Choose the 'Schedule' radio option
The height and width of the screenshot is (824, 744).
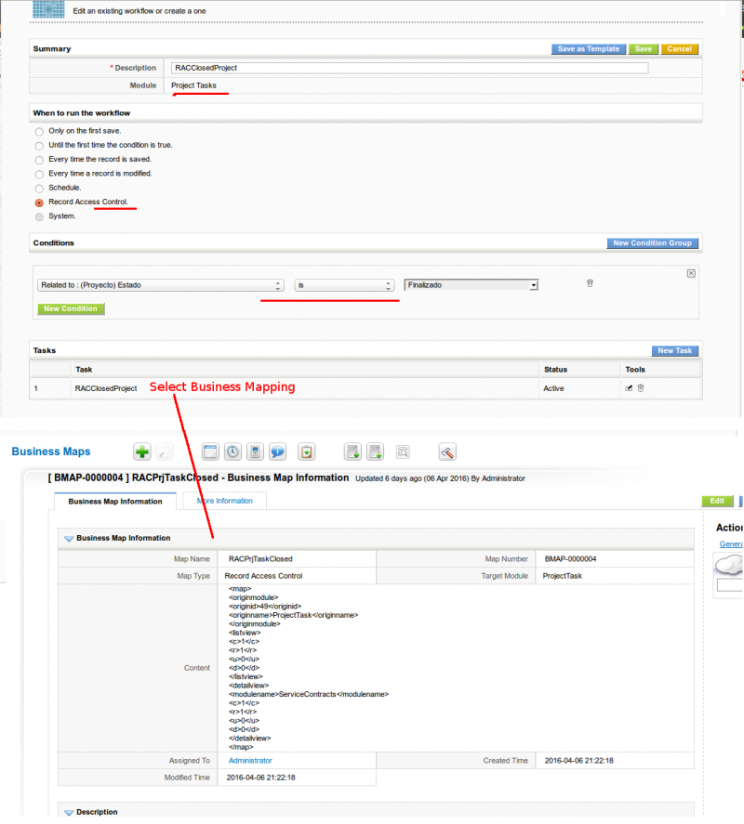click(39, 188)
